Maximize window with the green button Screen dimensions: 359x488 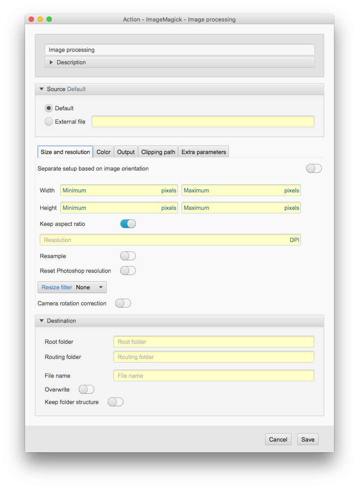click(x=49, y=19)
